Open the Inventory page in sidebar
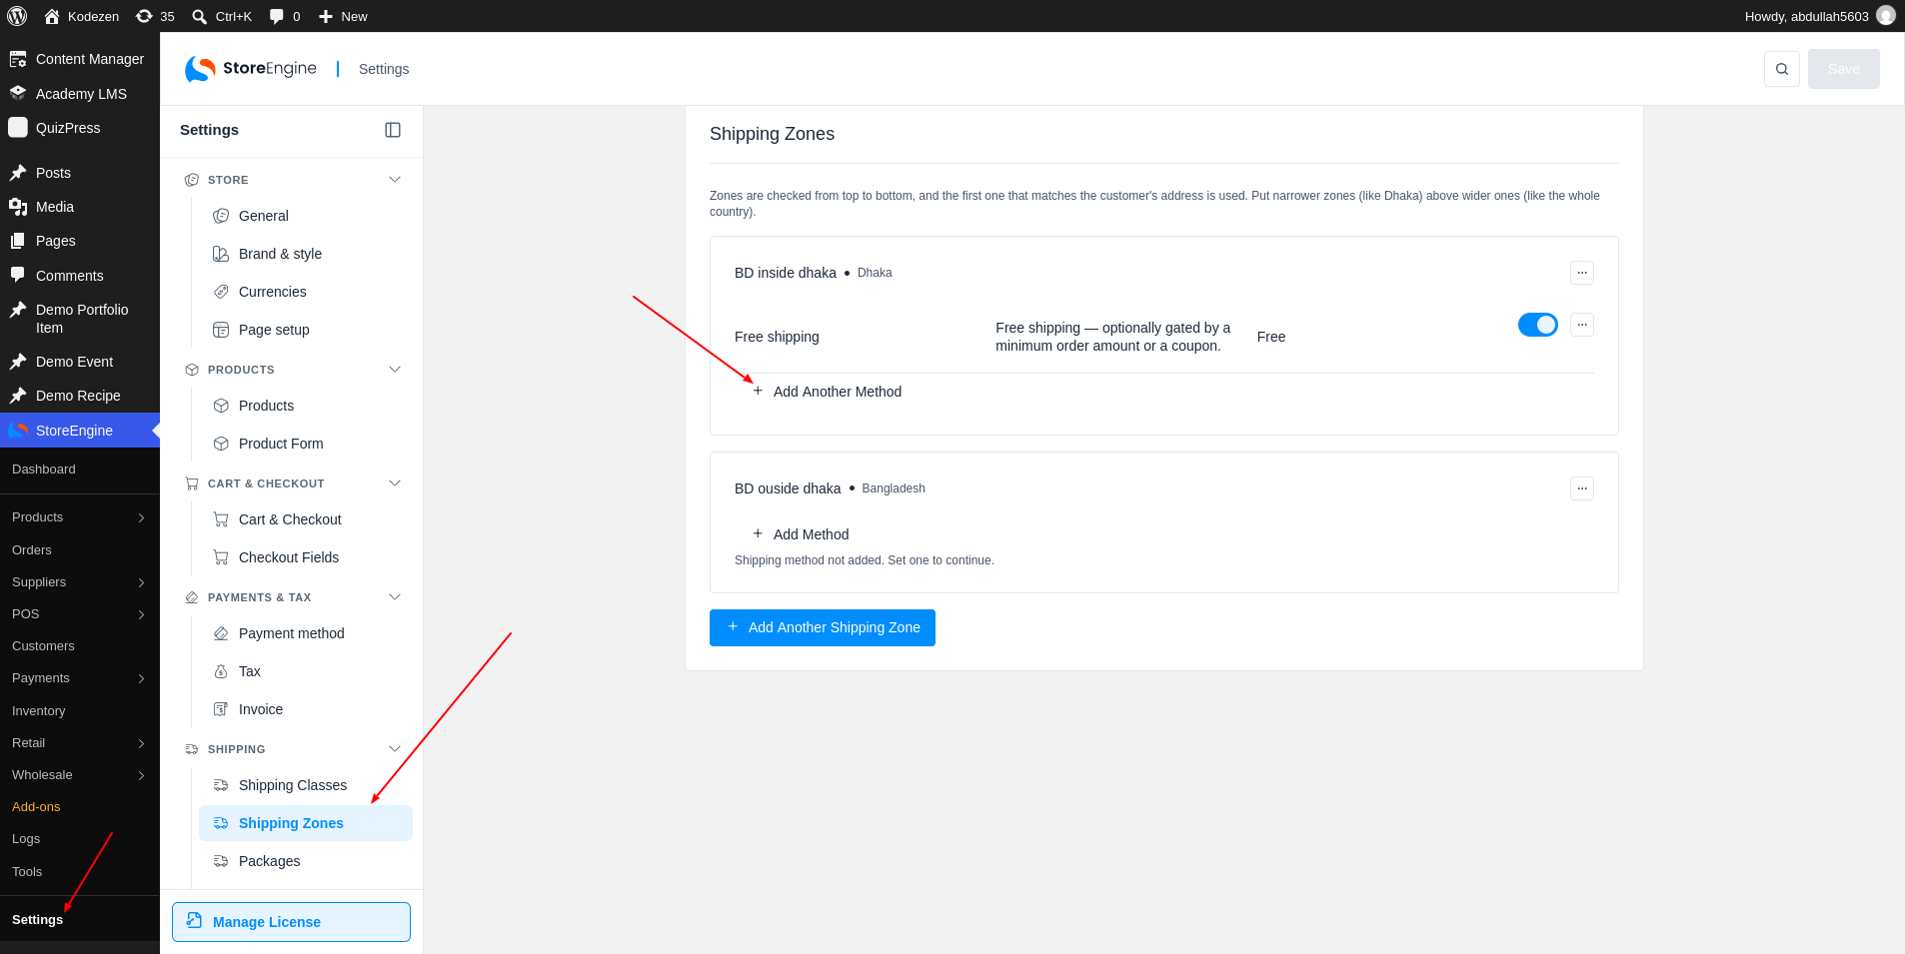Screen dimensions: 1905x954 (39, 710)
